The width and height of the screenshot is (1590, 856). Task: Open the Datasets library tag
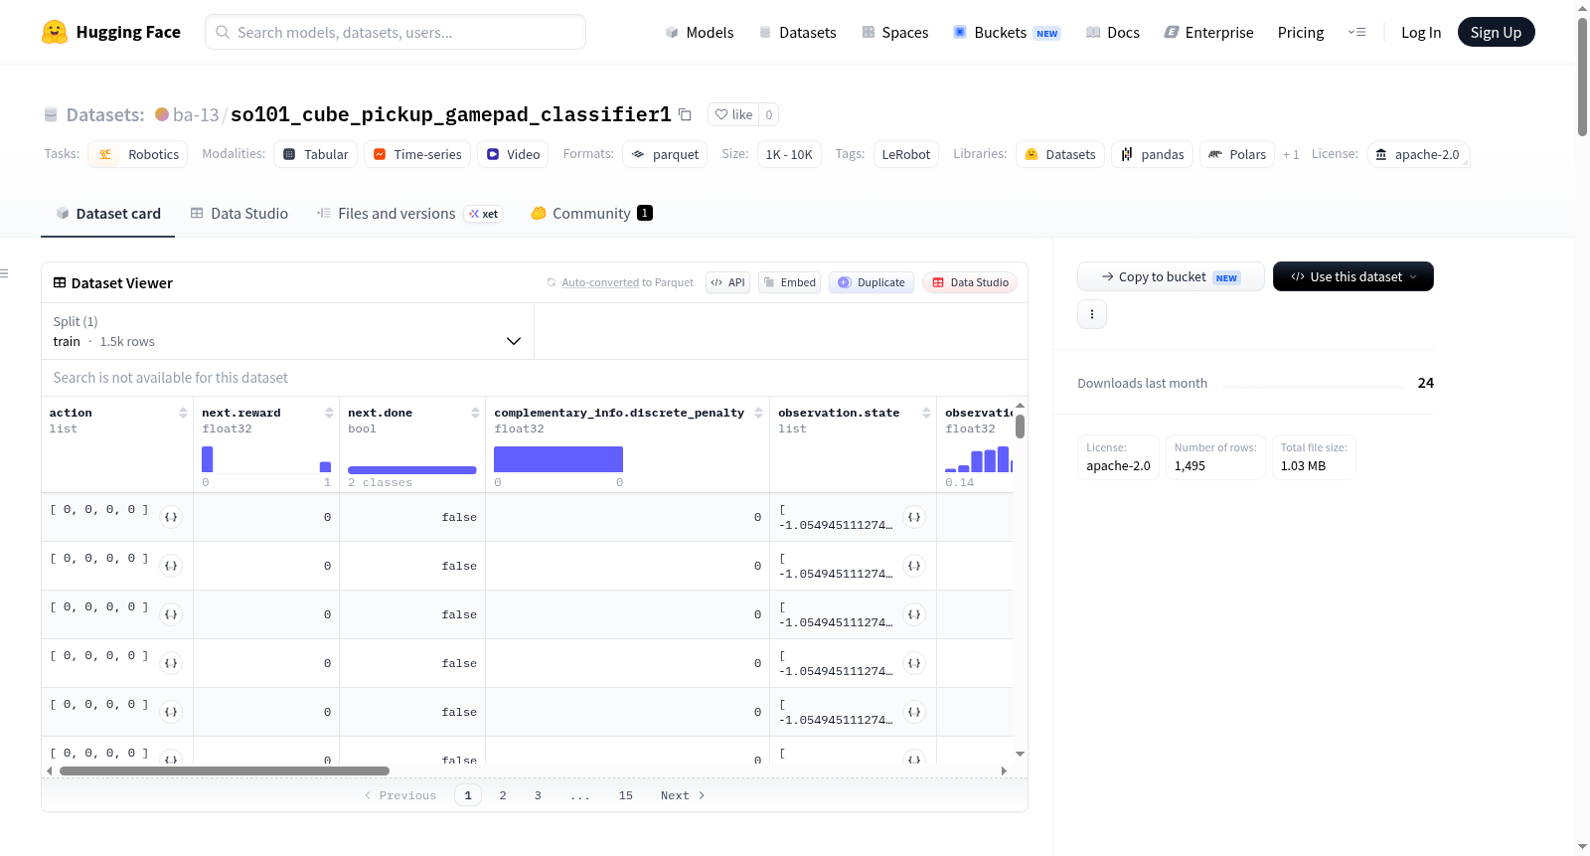1060,154
